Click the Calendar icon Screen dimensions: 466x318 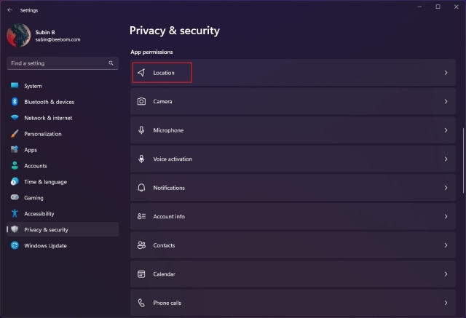[141, 274]
